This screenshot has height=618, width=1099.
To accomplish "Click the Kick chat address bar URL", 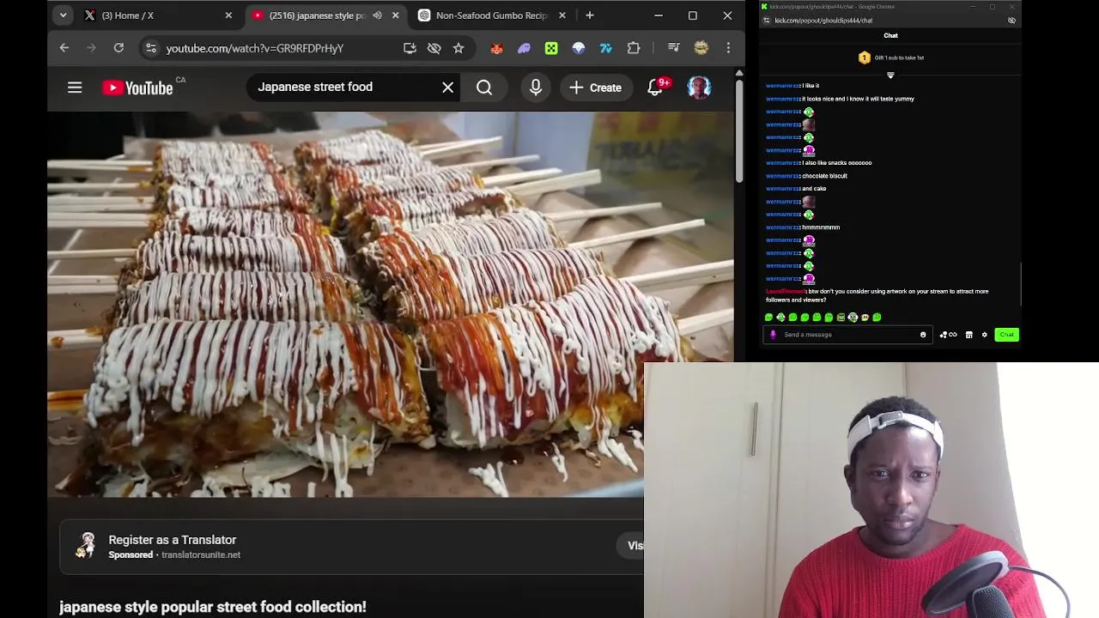I will click(823, 21).
